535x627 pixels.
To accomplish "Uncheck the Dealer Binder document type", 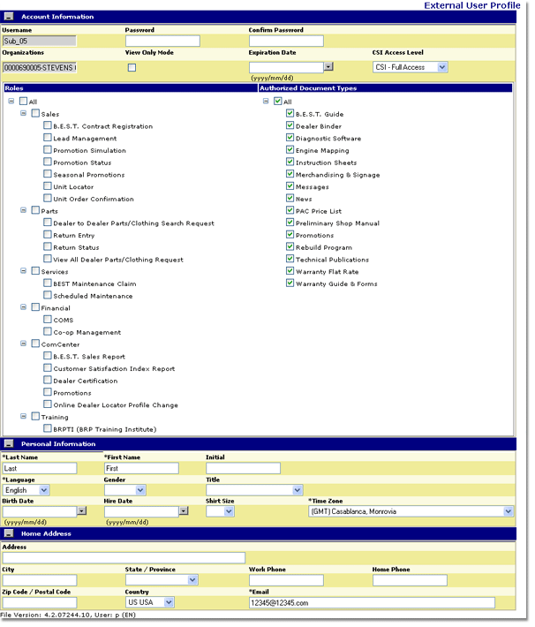I will click(x=290, y=126).
